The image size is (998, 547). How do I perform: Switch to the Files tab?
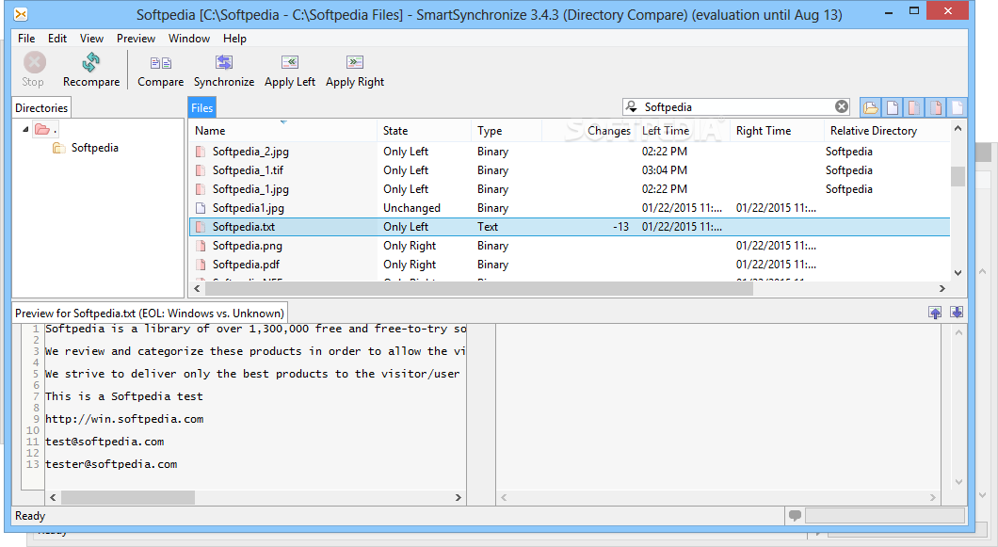point(201,107)
